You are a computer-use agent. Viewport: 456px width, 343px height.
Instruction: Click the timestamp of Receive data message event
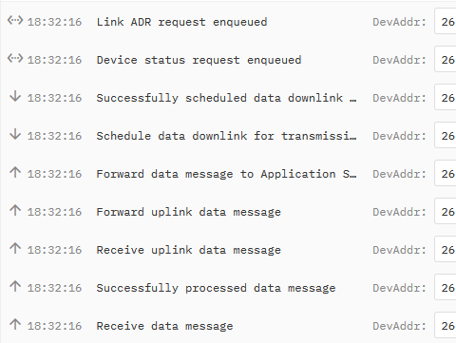(x=54, y=326)
